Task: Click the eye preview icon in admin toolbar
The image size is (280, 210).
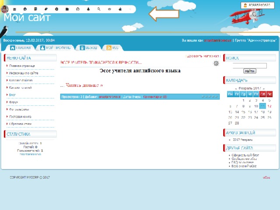Action: click(109, 9)
